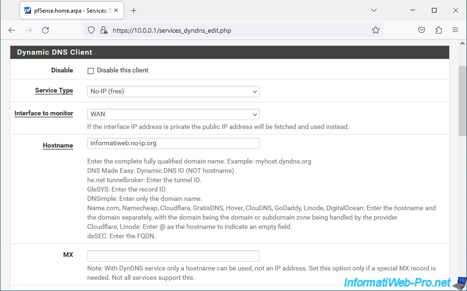Click the page's vertical scrollbar thumb
The height and width of the screenshot is (291, 467).
coord(462,101)
